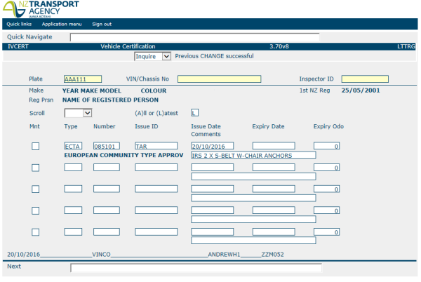The image size is (421, 282).
Task: Open the Application menu
Action: [62, 25]
